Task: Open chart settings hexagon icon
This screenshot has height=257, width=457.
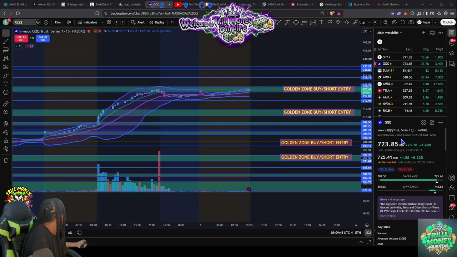Action: 394,22
